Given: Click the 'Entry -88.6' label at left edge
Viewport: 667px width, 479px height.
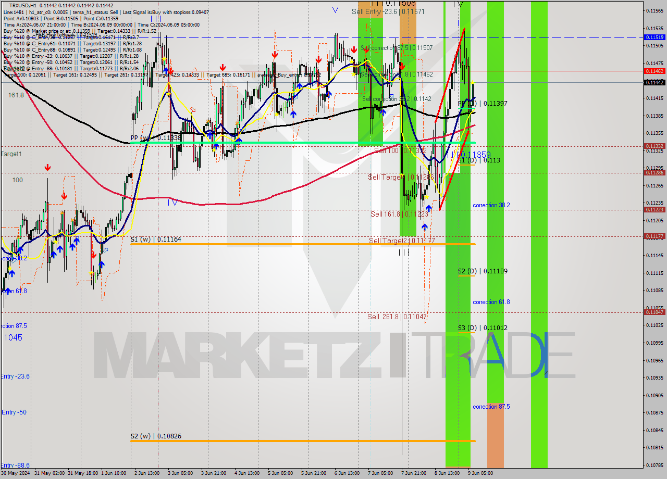Looking at the screenshot, I should click(x=15, y=465).
